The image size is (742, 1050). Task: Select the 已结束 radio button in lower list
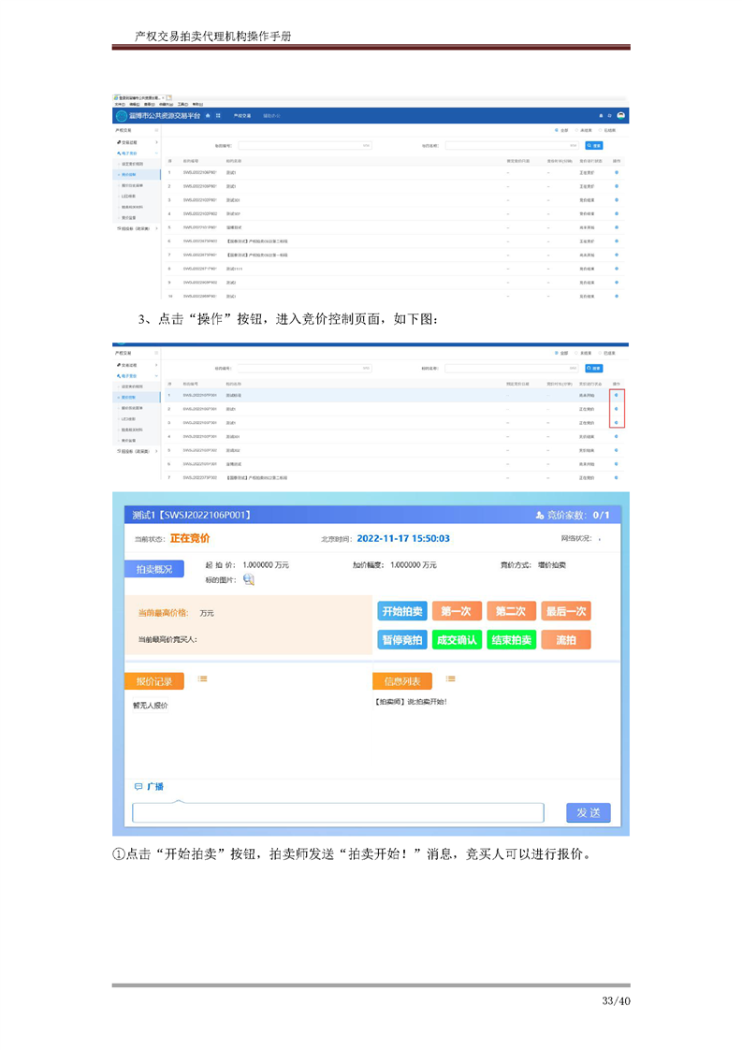coord(601,353)
